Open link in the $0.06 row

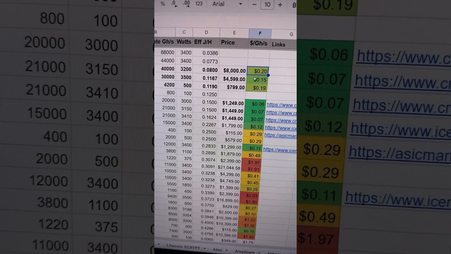coord(282,105)
